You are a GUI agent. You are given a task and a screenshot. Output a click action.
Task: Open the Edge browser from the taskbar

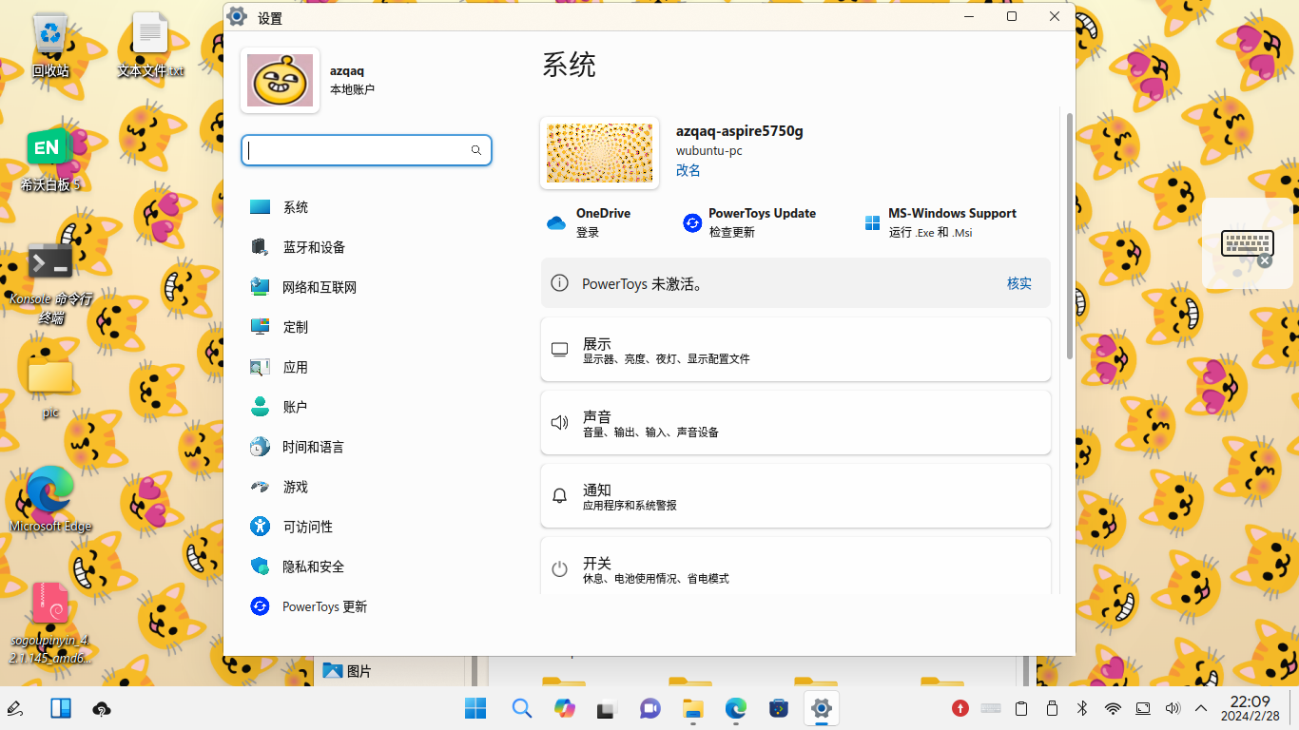[x=736, y=708]
